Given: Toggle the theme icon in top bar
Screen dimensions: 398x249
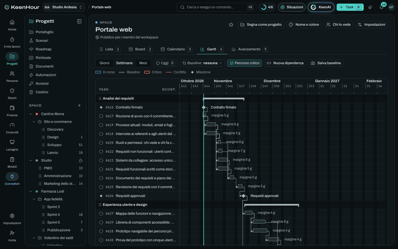Looking at the screenshot, I should pos(370,7).
